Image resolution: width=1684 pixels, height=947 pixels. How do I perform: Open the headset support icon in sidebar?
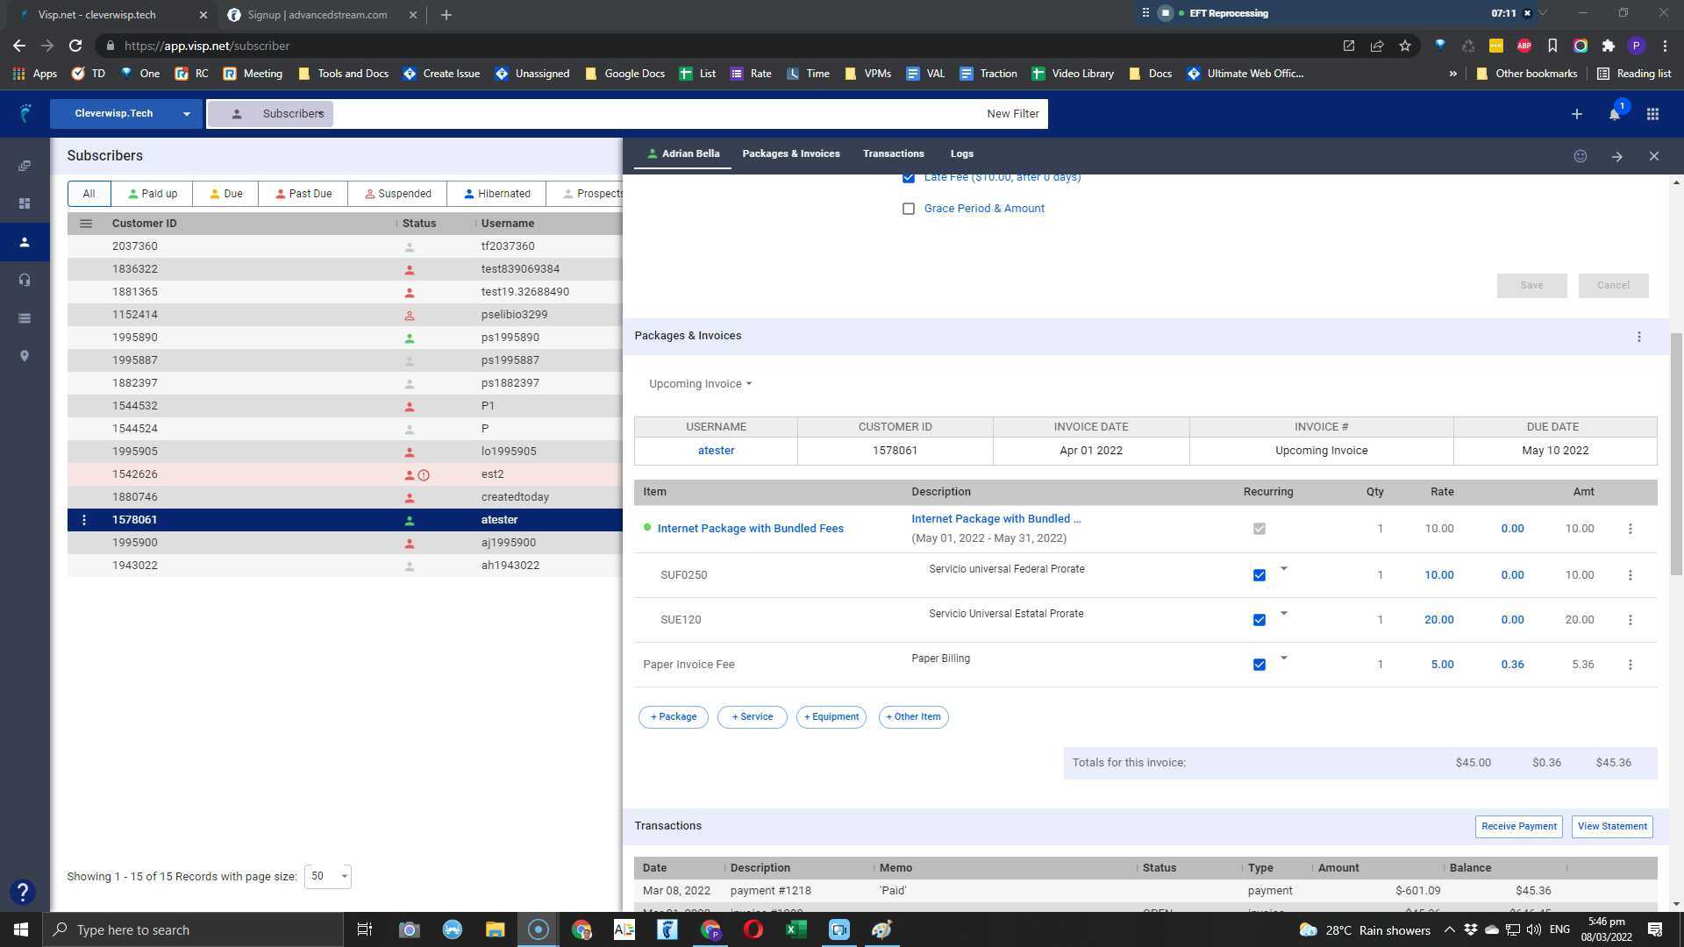pos(25,280)
